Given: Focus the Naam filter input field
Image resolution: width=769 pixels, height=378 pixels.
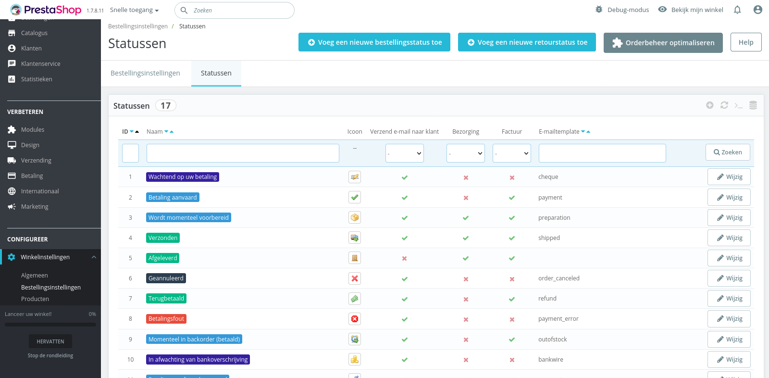Looking at the screenshot, I should coord(243,153).
